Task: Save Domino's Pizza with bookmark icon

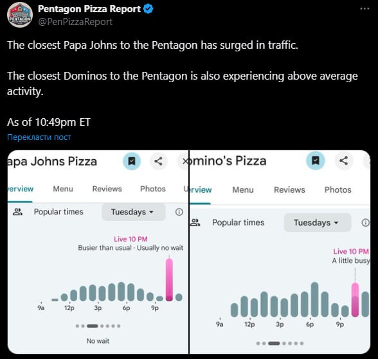Action: (x=315, y=161)
